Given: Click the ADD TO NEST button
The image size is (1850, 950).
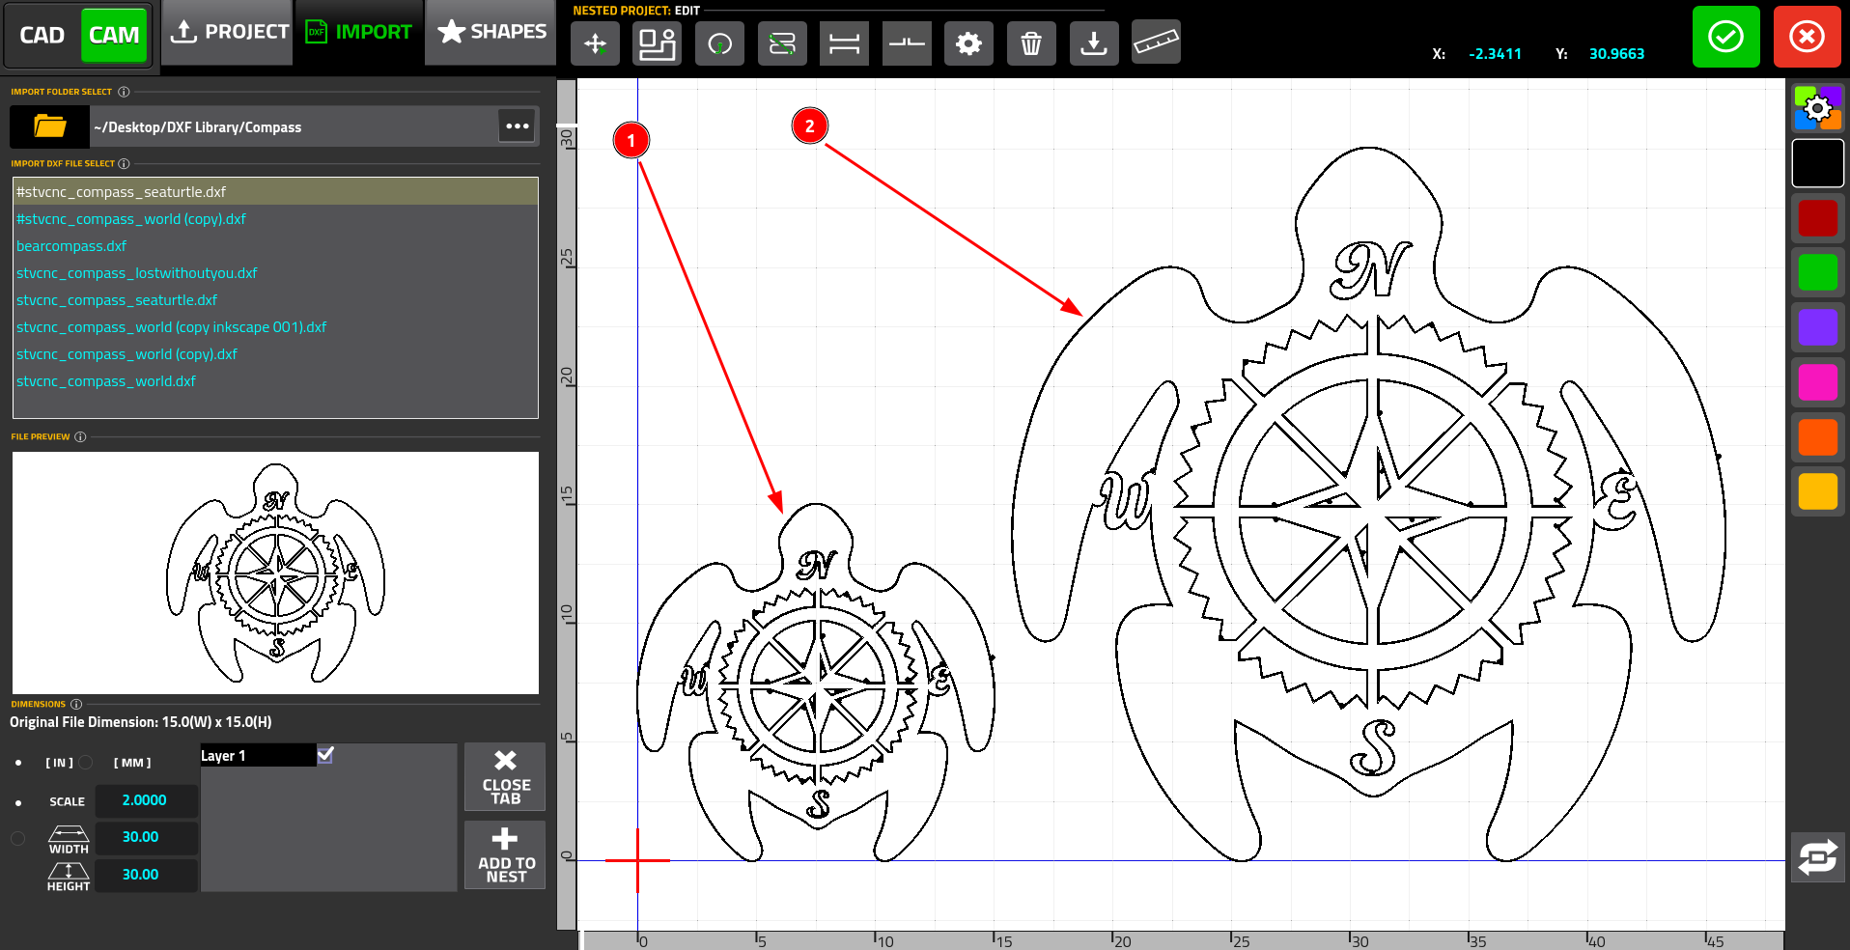Looking at the screenshot, I should point(505,854).
